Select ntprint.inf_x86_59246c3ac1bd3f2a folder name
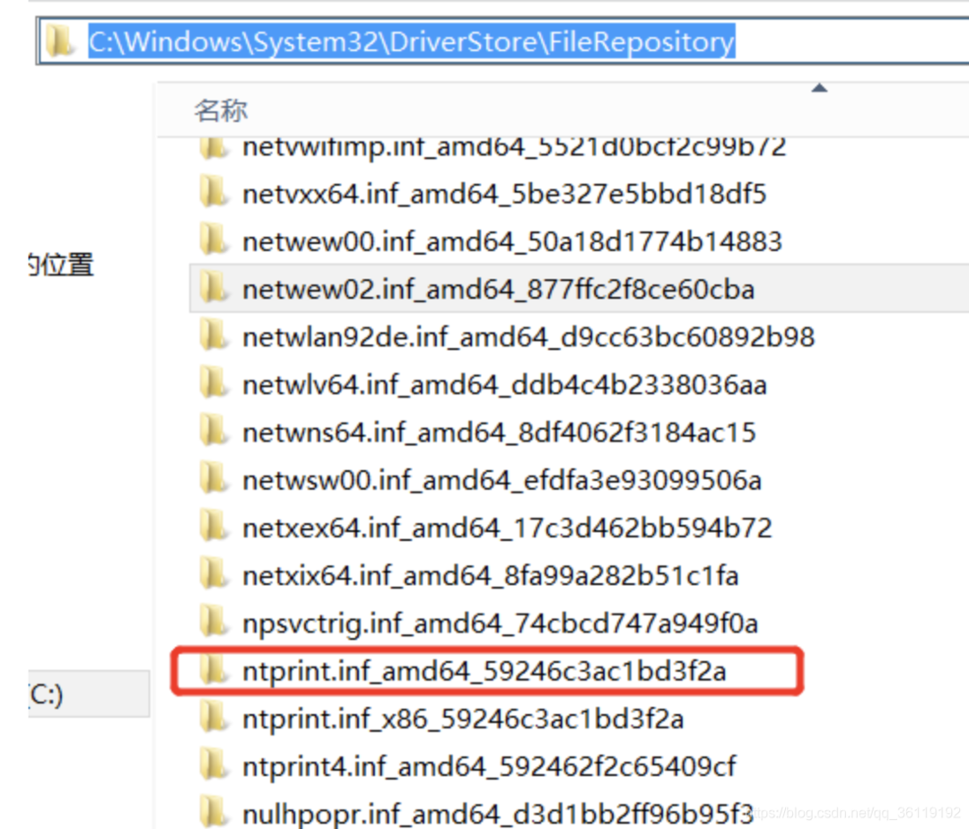The width and height of the screenshot is (969, 829). 463,719
